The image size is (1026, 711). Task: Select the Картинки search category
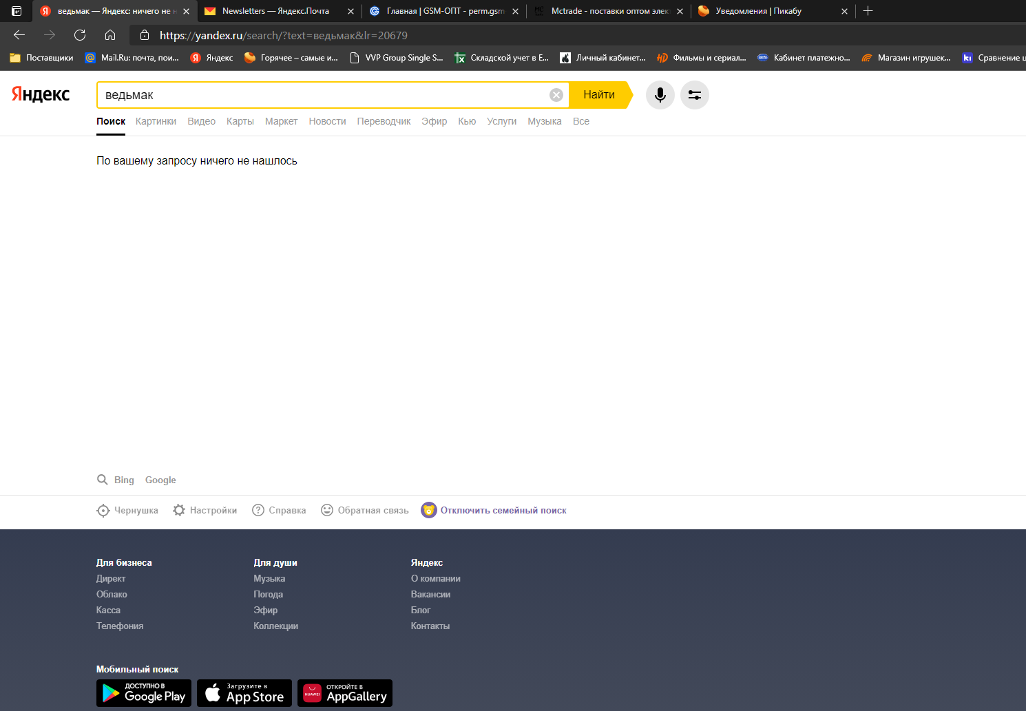(x=156, y=121)
